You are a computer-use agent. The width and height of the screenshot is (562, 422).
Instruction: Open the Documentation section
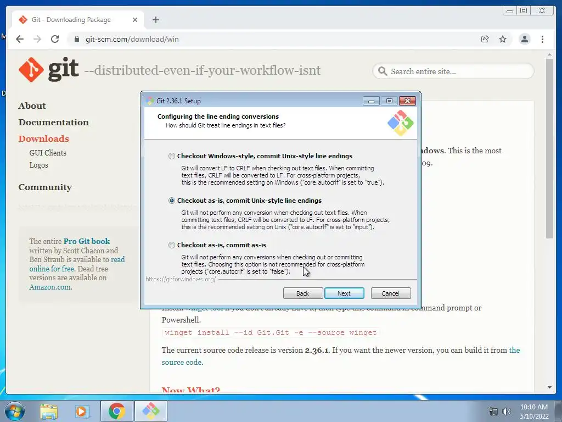click(54, 123)
